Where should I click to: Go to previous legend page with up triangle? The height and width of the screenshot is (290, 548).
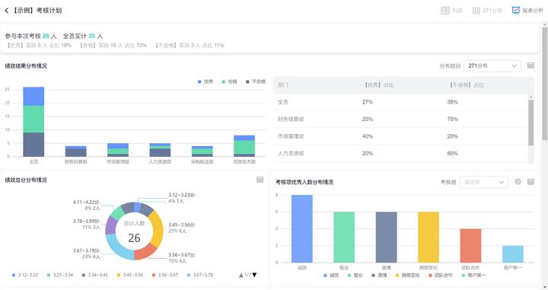pyautogui.click(x=241, y=275)
